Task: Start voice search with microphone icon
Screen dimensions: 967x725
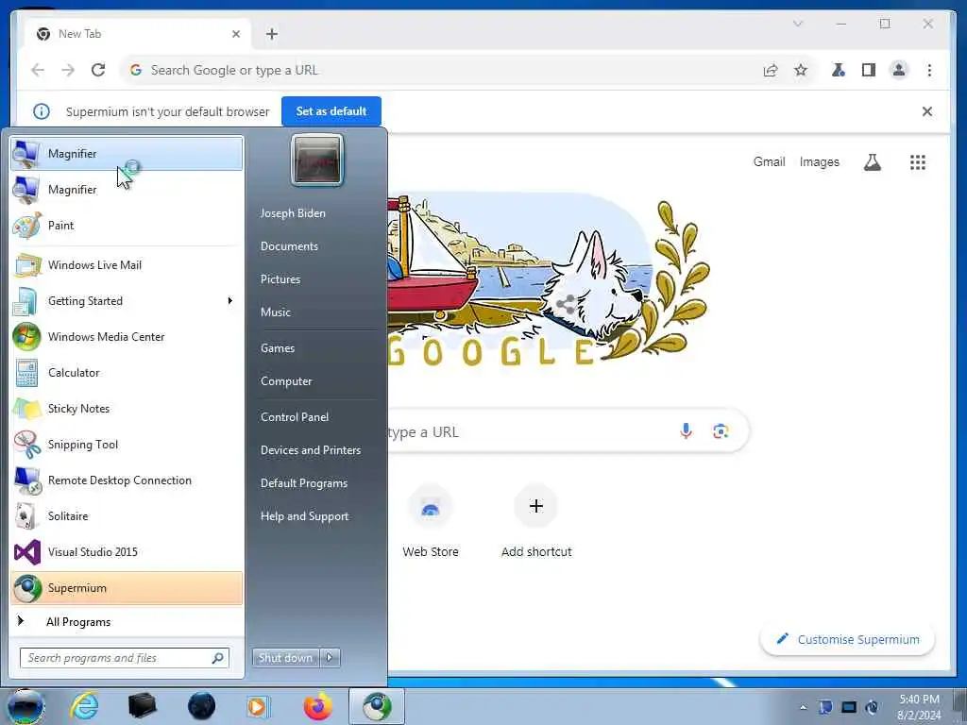Action: point(686,430)
